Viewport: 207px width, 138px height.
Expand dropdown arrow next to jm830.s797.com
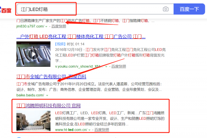(x=46, y=26)
